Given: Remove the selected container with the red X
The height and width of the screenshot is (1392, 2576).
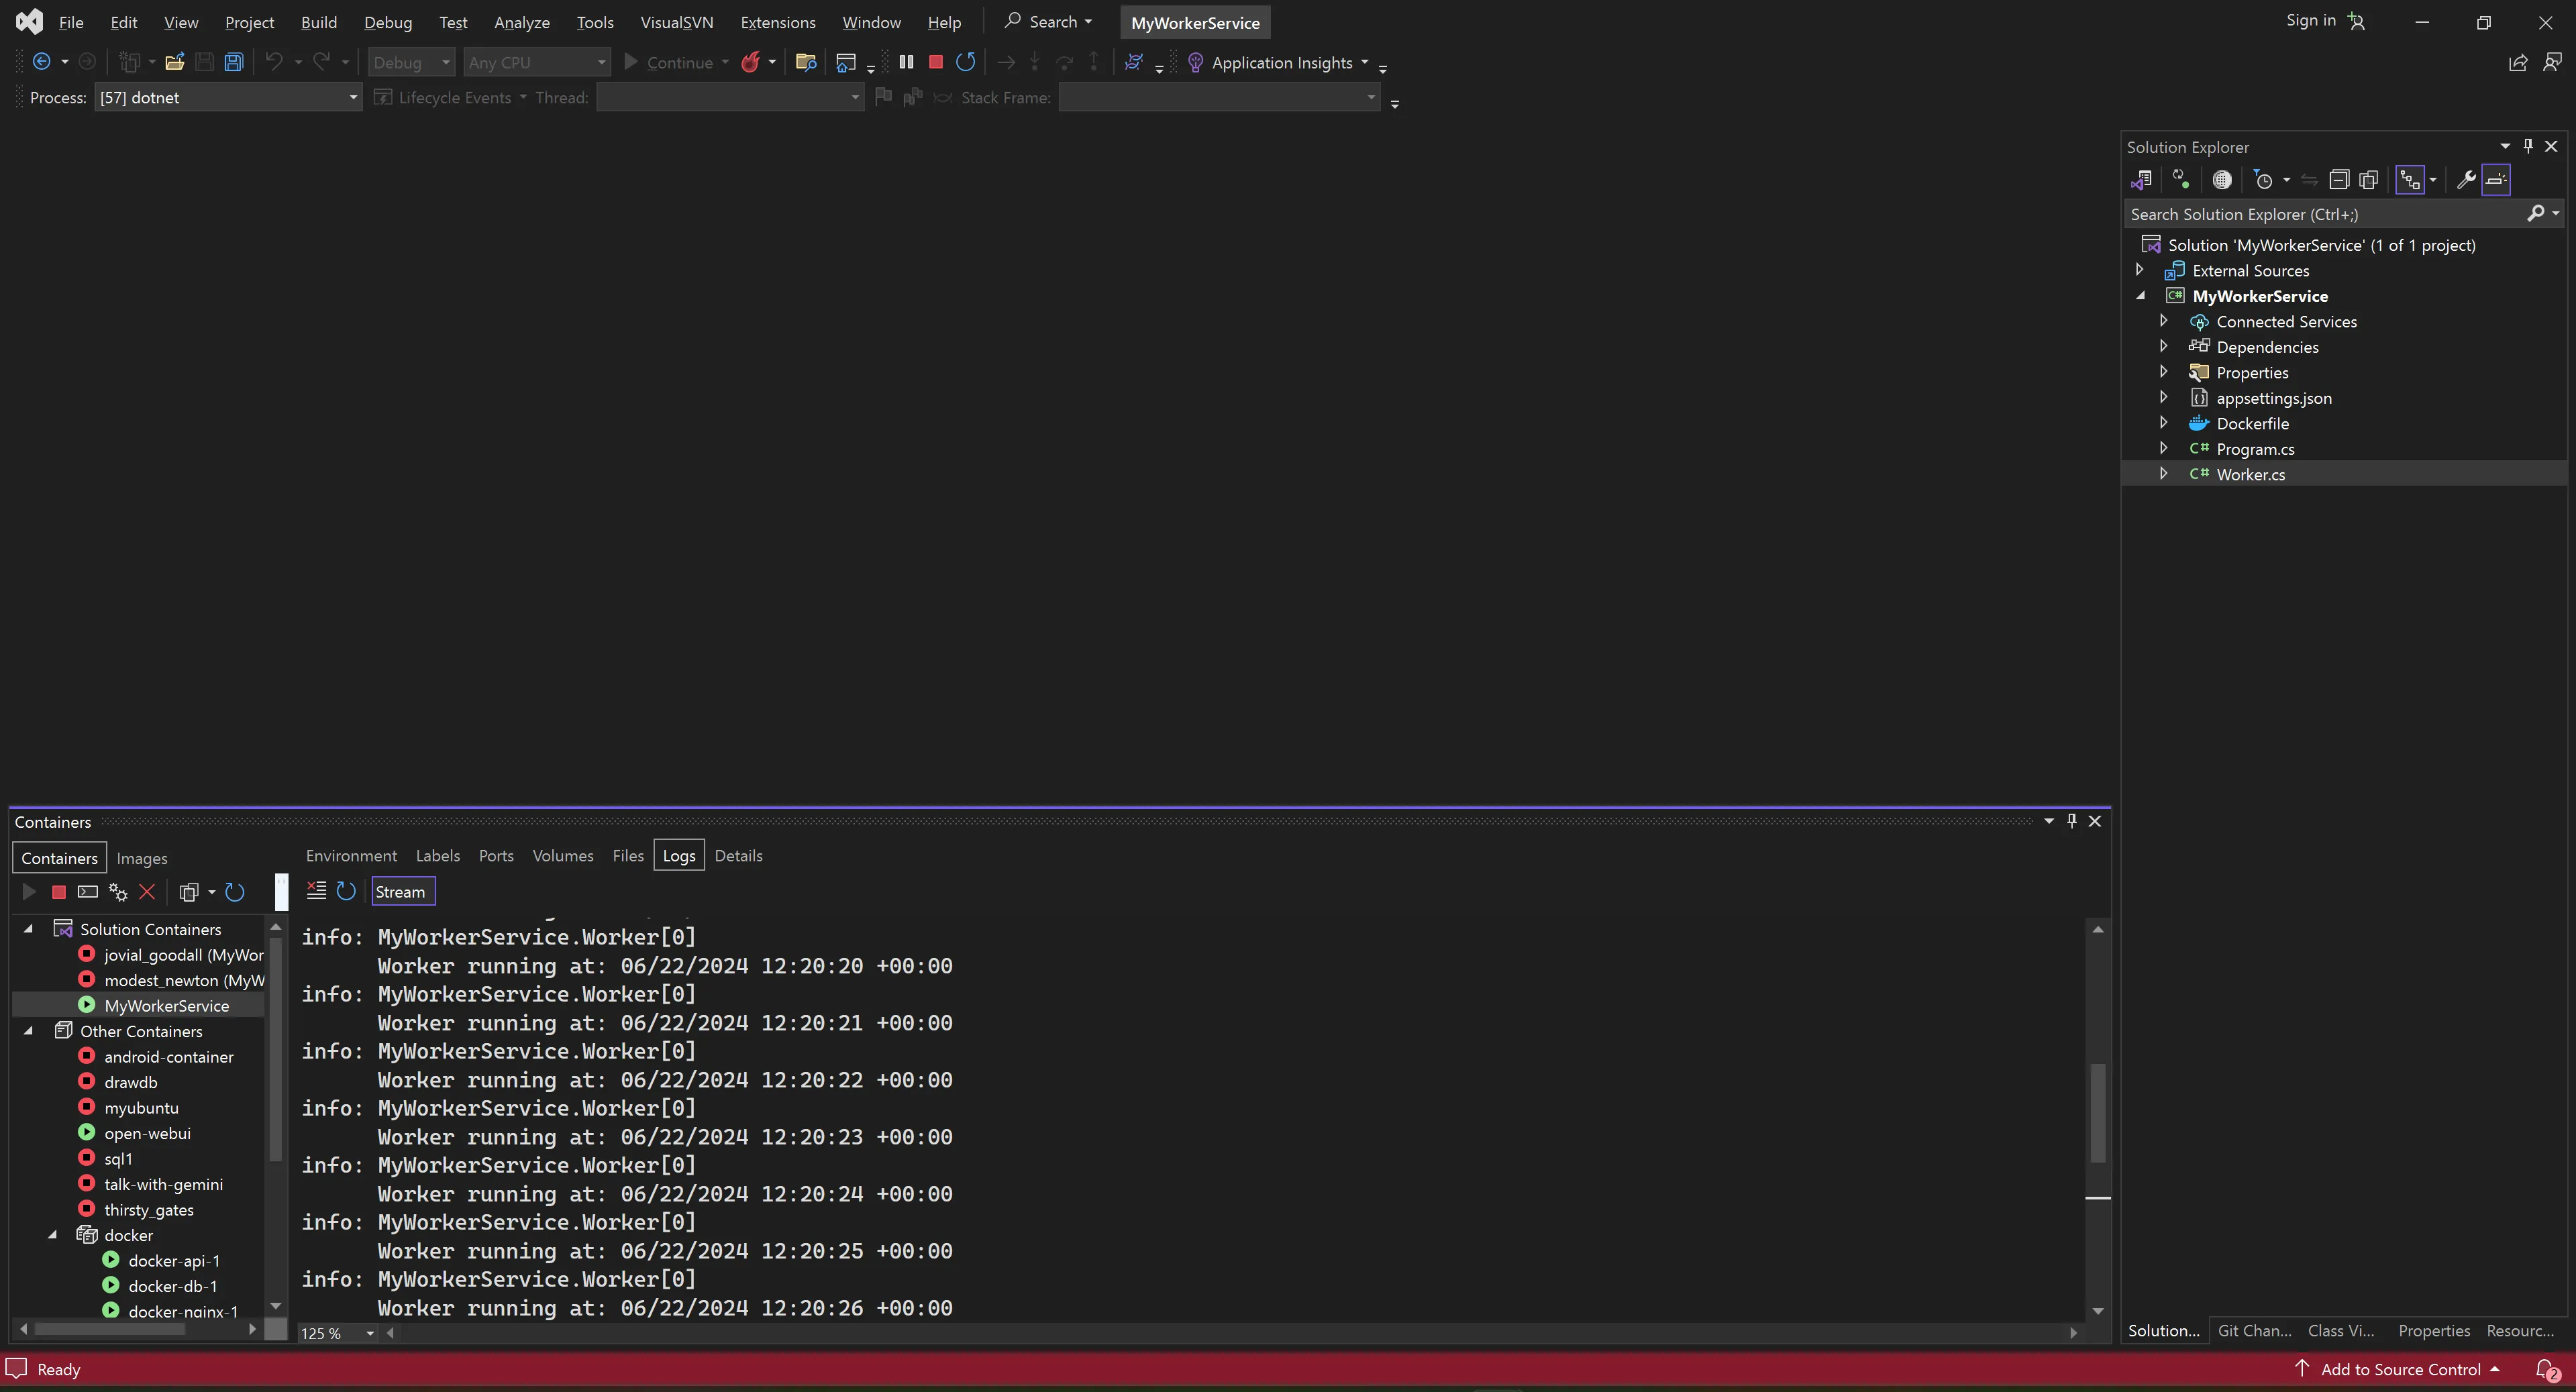Looking at the screenshot, I should click(147, 892).
